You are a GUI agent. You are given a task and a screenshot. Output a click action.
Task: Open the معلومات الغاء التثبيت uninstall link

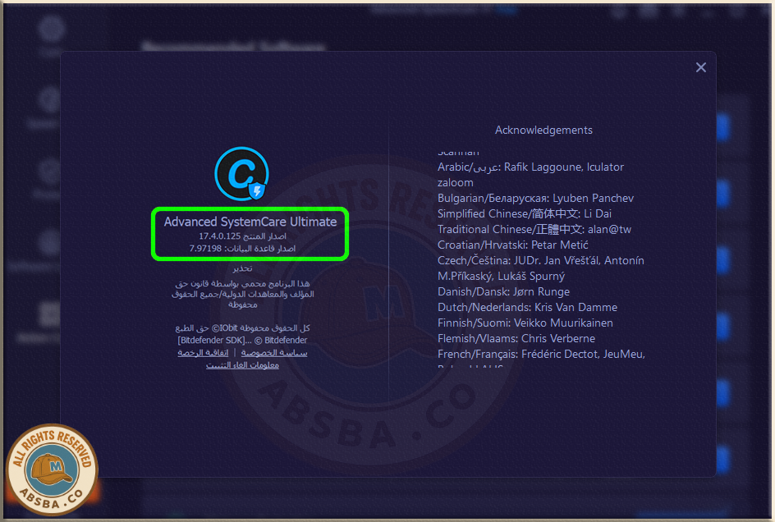[x=242, y=365]
